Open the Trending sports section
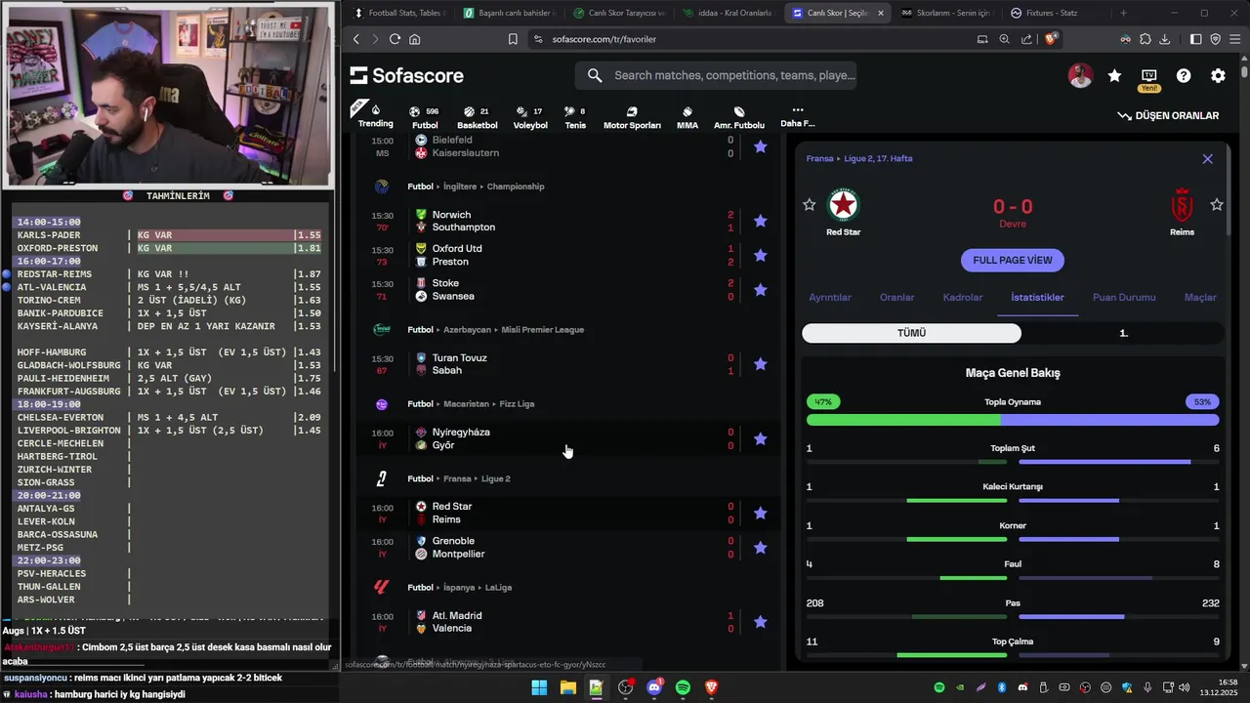1250x703 pixels. pos(375,116)
